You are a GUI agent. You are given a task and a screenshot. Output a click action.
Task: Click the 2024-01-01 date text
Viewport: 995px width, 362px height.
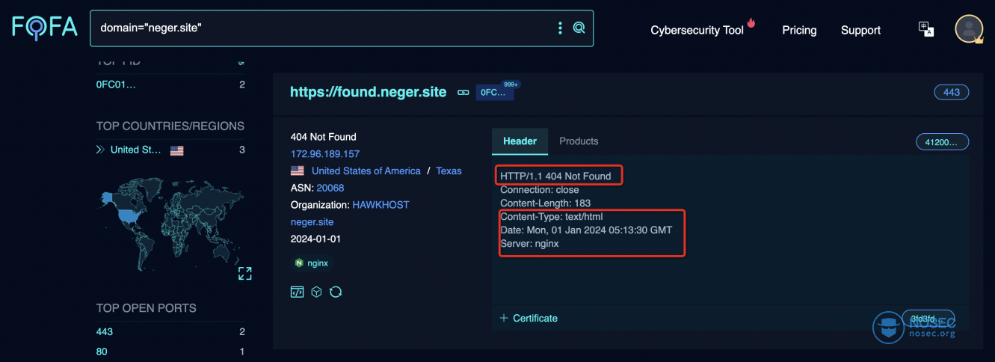pos(315,239)
